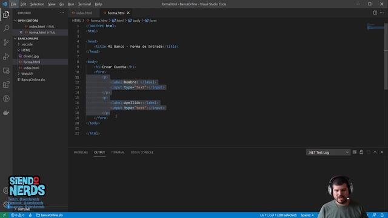The image size is (388, 218).
Task: Open the Explorer view in the activity bar
Action: point(6,15)
